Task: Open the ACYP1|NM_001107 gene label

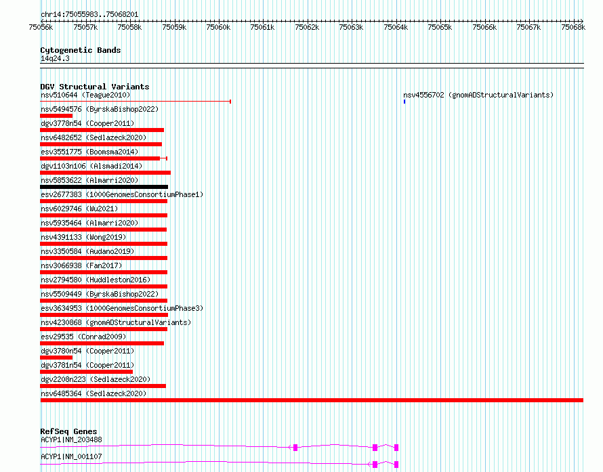Action: (x=71, y=456)
